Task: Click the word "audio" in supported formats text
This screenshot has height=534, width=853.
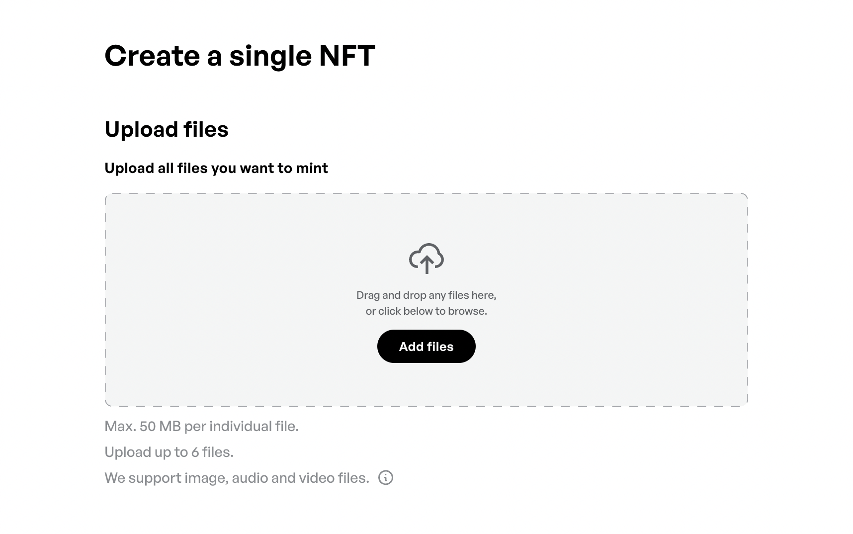Action: point(250,478)
